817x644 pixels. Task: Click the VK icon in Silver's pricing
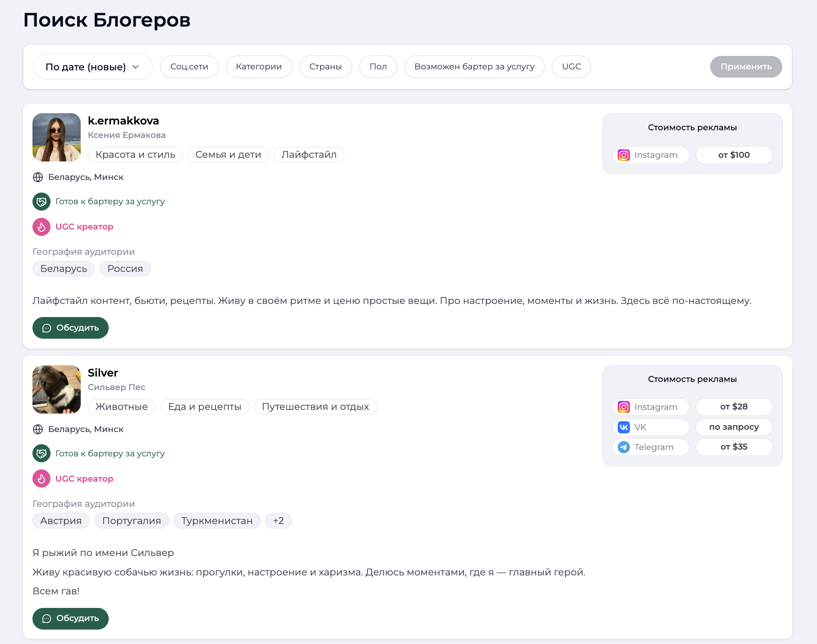point(624,427)
